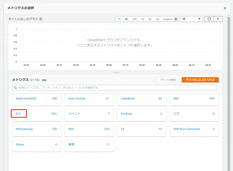Image resolution: width=233 pixels, height=171 pixels.
Task: Click the メトリクス search input field
Action: [115, 87]
